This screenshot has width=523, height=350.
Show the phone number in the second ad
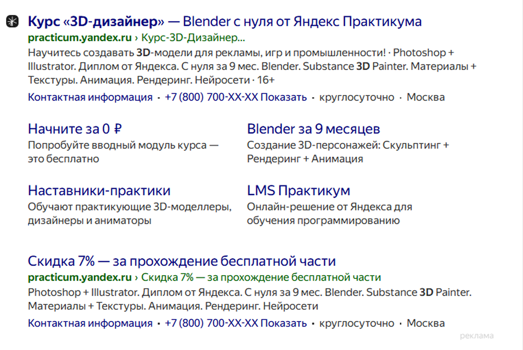pyautogui.click(x=236, y=323)
